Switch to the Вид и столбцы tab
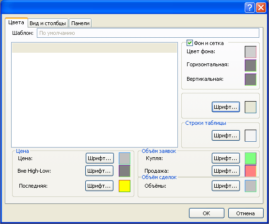The height and width of the screenshot is (224, 269). tap(47, 23)
